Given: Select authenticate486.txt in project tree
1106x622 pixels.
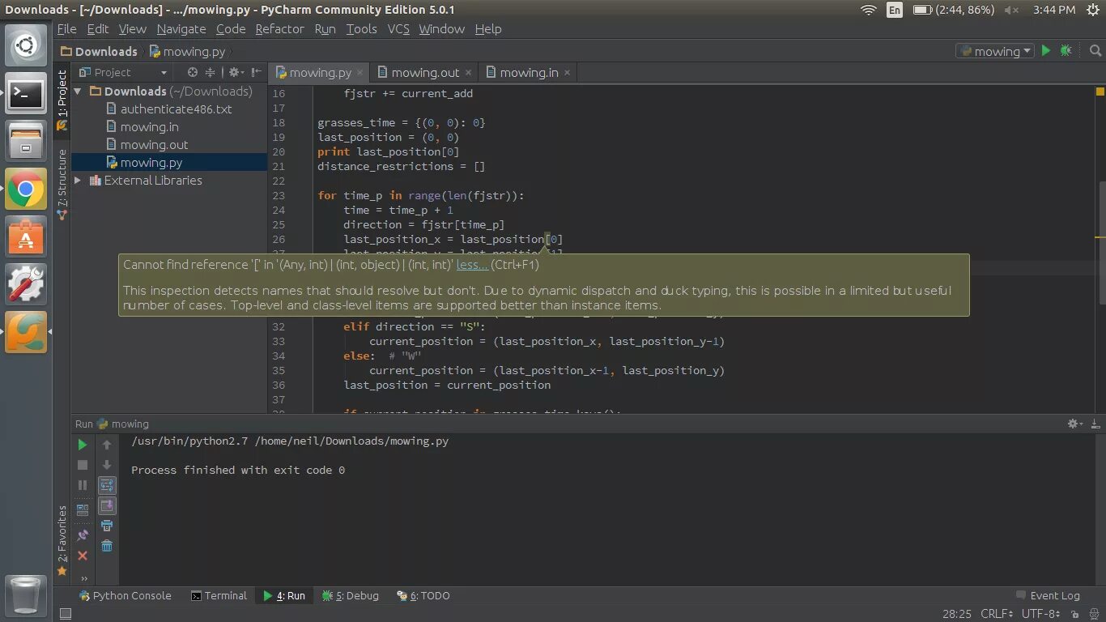Looking at the screenshot, I should (x=177, y=109).
